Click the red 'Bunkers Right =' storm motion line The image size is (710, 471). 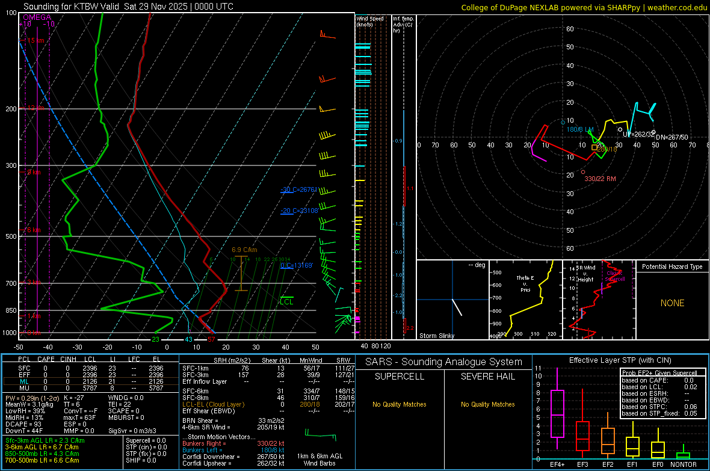point(233,443)
